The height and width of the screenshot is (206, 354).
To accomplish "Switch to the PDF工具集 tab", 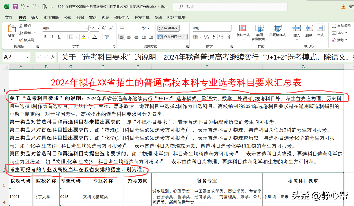I will (x=176, y=17).
